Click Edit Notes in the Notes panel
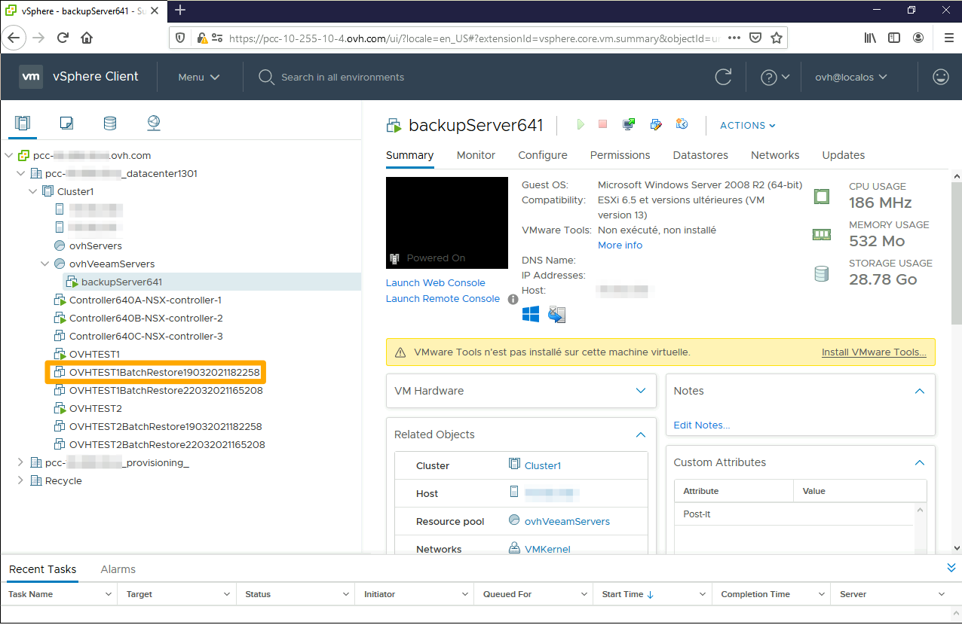The image size is (962, 625). pyautogui.click(x=701, y=425)
